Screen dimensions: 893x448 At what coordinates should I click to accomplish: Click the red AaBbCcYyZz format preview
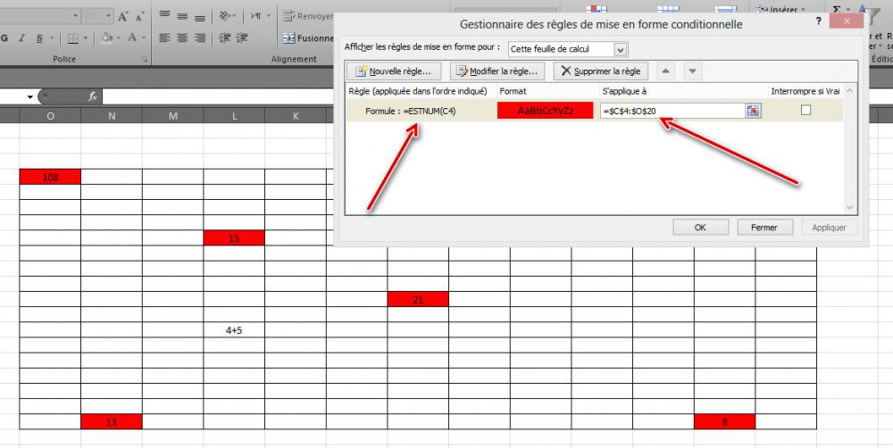tap(545, 111)
